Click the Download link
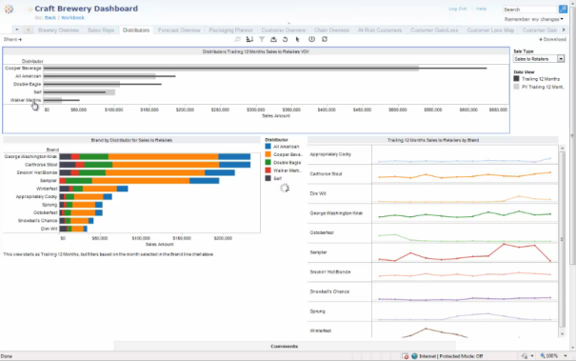This screenshot has height=361, width=576. pyautogui.click(x=552, y=39)
